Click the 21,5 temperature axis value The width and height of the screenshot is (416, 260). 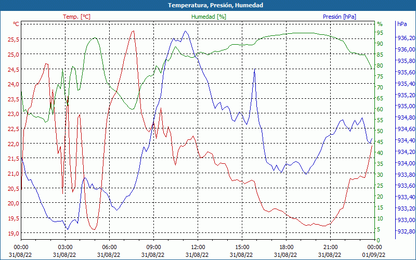pyautogui.click(x=14, y=159)
